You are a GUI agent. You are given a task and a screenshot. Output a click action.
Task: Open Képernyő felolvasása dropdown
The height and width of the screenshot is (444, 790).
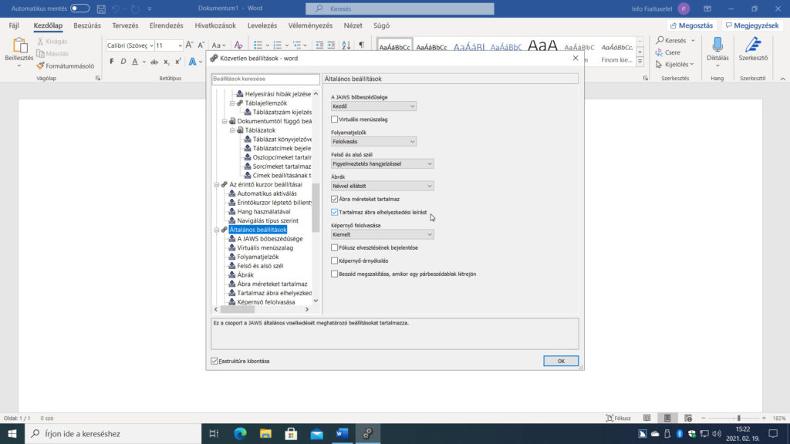[382, 234]
